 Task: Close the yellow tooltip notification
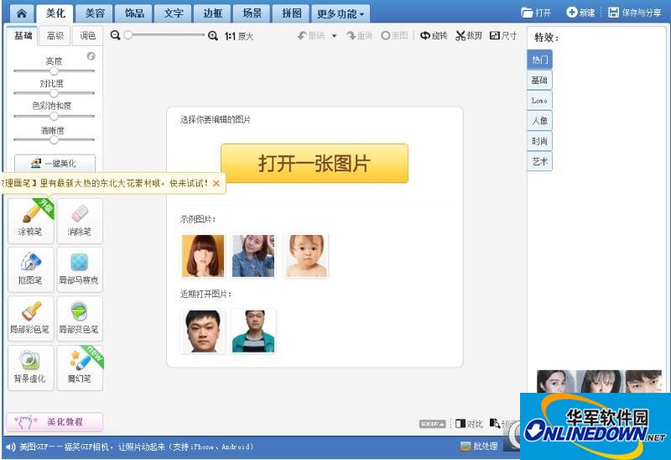pyautogui.click(x=216, y=183)
